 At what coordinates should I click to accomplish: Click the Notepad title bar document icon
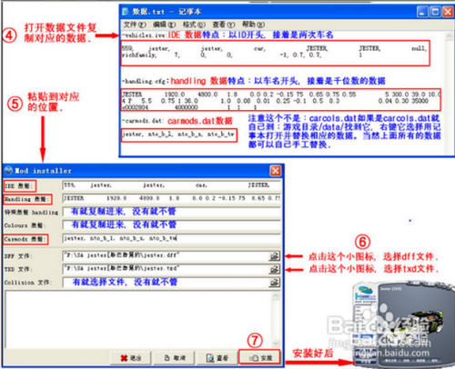(126, 12)
